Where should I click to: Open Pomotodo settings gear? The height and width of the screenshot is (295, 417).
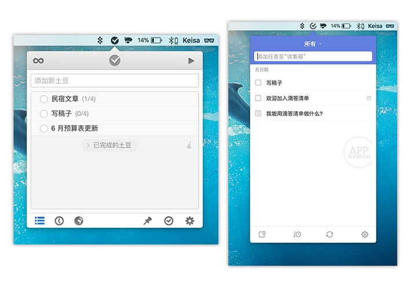pos(189,221)
